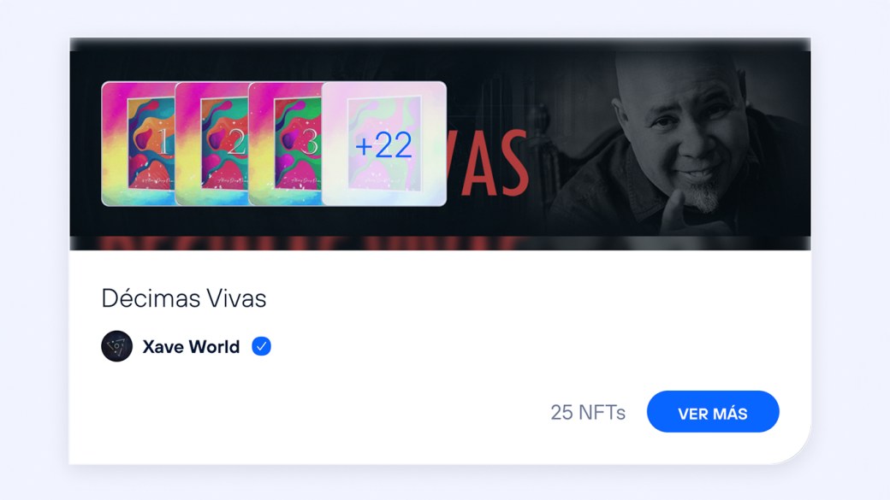Click the digit 3 on the third thumbnail
890x500 pixels.
point(310,142)
